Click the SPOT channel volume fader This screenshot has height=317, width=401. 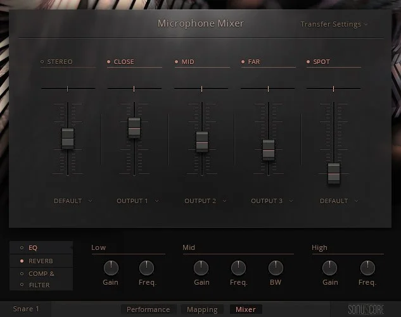point(334,173)
